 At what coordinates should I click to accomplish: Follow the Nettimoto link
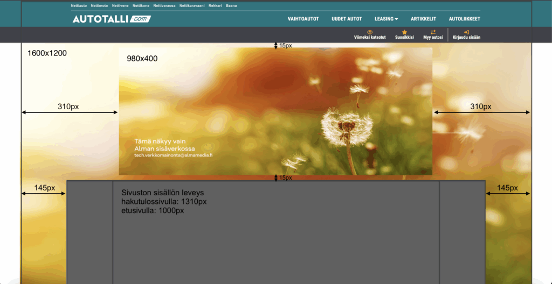click(99, 6)
